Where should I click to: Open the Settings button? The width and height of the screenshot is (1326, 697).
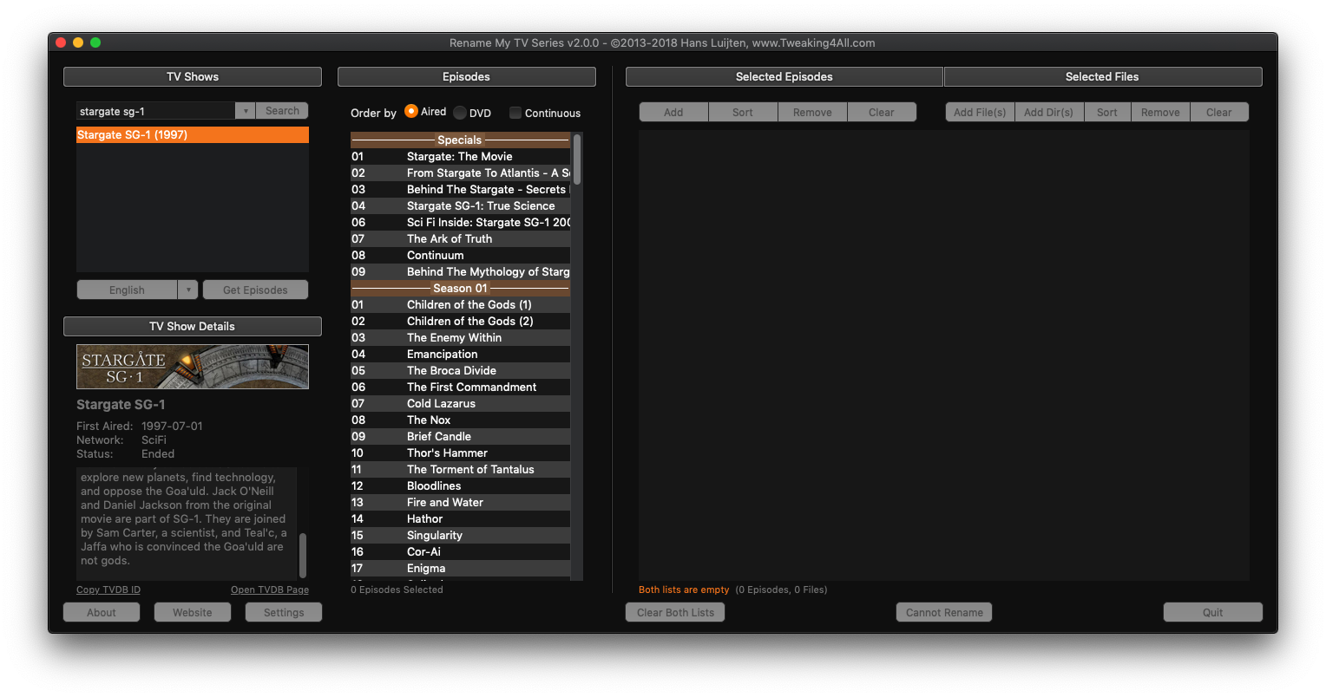pyautogui.click(x=284, y=612)
